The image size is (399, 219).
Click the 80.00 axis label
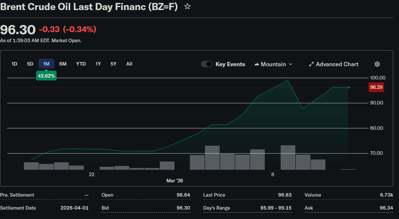pyautogui.click(x=377, y=128)
